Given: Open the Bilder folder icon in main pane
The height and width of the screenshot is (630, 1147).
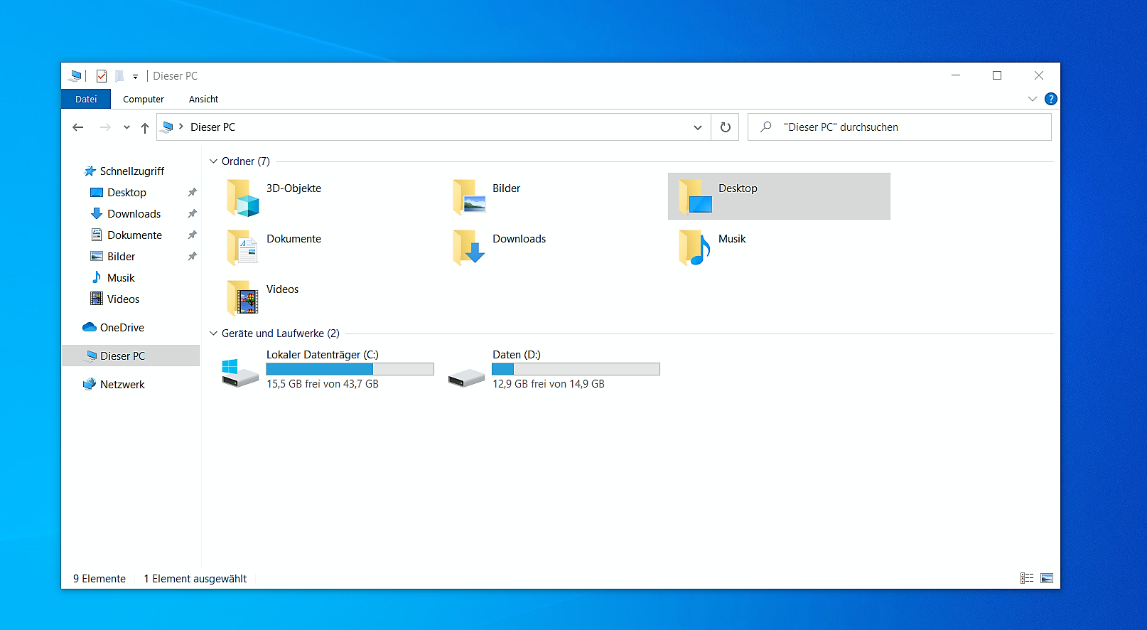Looking at the screenshot, I should (469, 197).
